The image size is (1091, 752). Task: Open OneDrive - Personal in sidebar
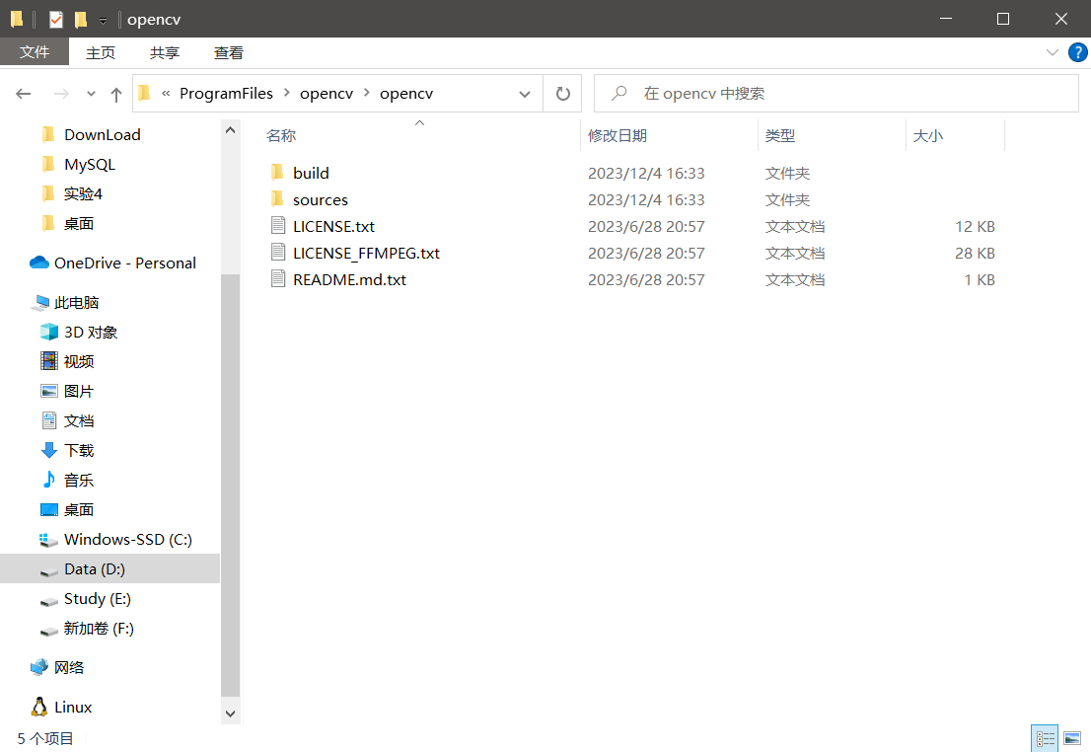point(125,263)
